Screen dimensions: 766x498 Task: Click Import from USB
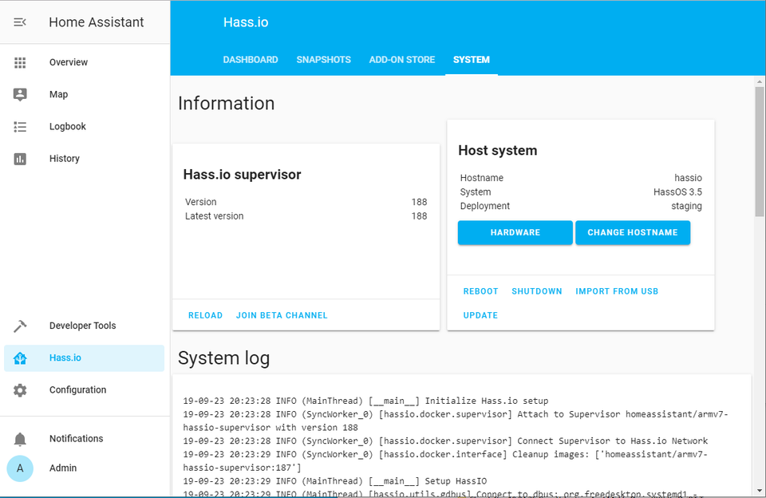coord(617,291)
